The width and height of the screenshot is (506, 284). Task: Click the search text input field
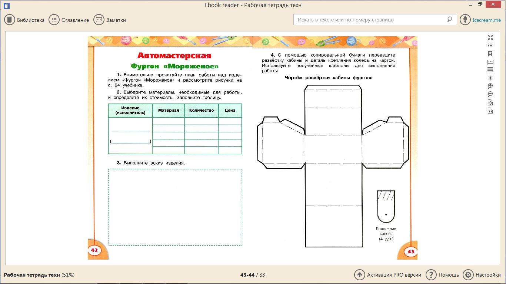click(370, 20)
